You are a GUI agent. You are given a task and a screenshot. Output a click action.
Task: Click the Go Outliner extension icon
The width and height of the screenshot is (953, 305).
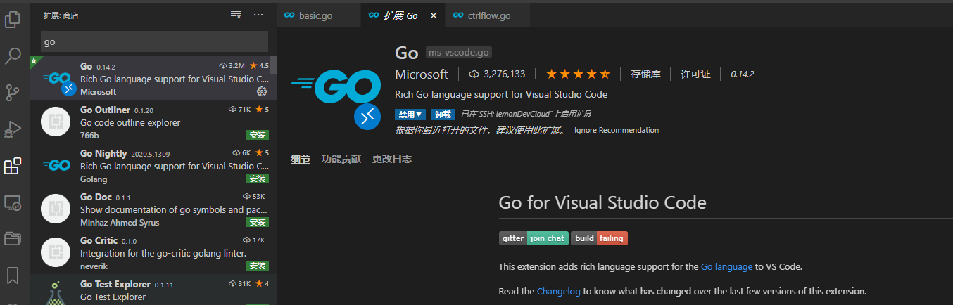pyautogui.click(x=55, y=122)
